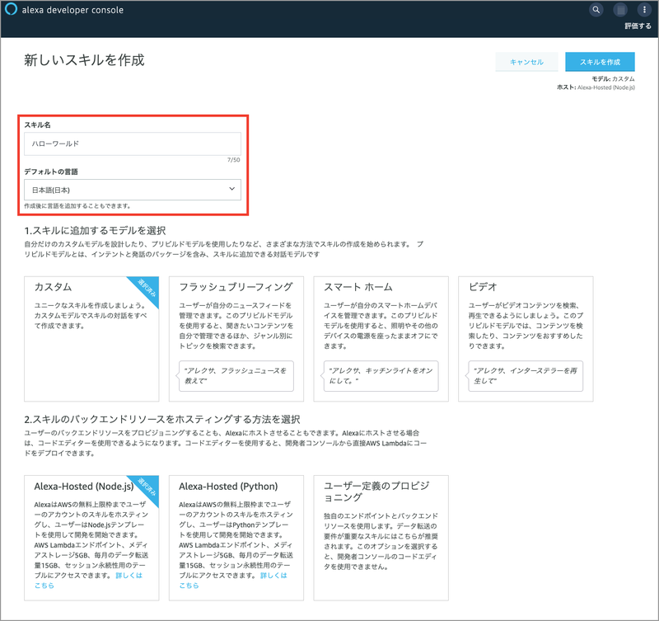Open the user account avatar icon
Viewport: 659px width, 621px height.
(620, 9)
